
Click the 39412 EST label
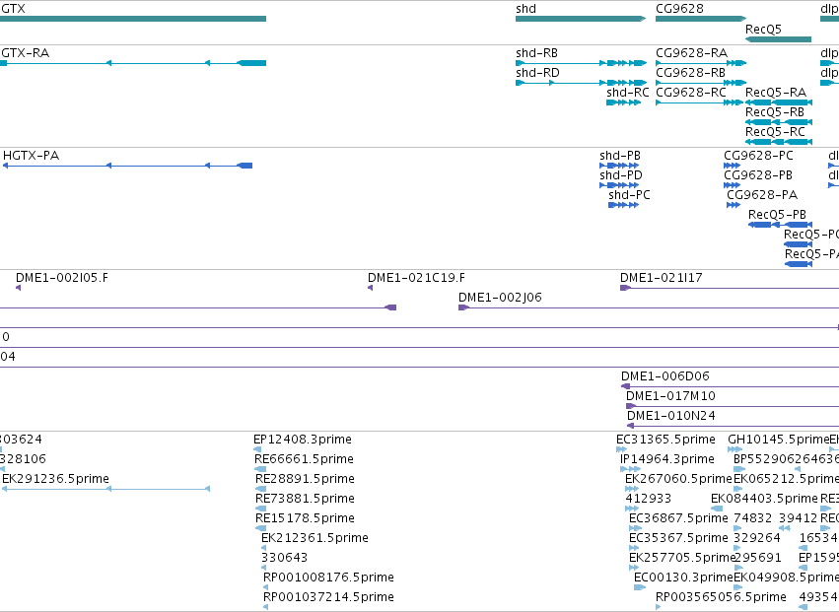pyautogui.click(x=798, y=518)
